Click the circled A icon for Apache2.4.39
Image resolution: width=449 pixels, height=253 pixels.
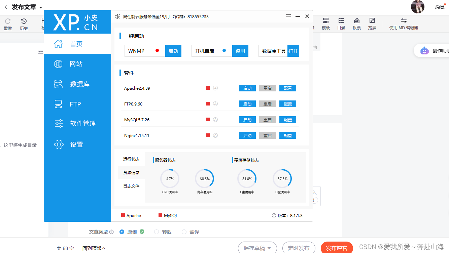tap(215, 88)
